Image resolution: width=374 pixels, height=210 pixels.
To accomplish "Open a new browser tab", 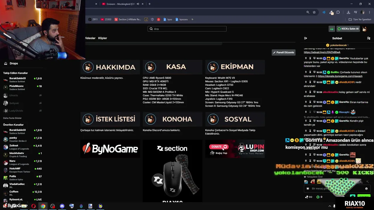I will [150, 4].
